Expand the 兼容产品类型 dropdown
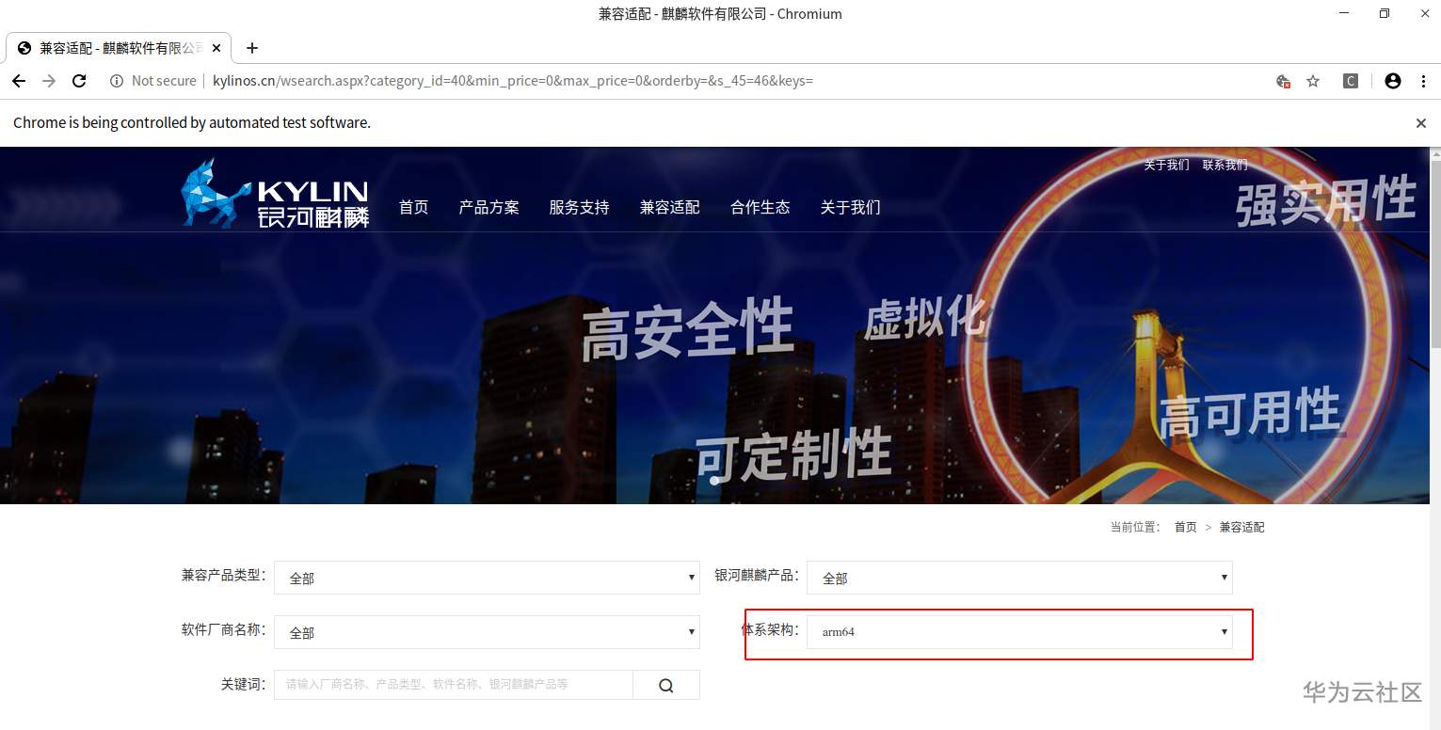The height and width of the screenshot is (730, 1441). coord(487,578)
